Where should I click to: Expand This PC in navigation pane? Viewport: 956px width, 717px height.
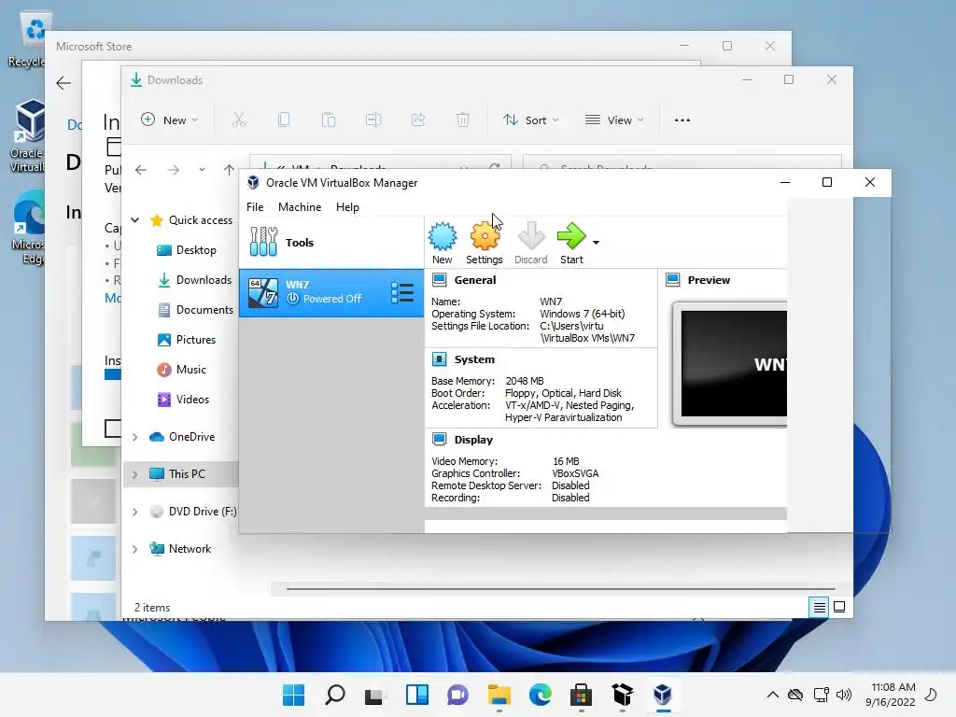(135, 473)
